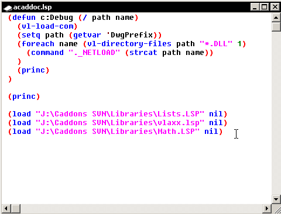Click the "*.DLL" string
Image resolution: width=281 pixels, height=214 pixels.
click(x=216, y=44)
